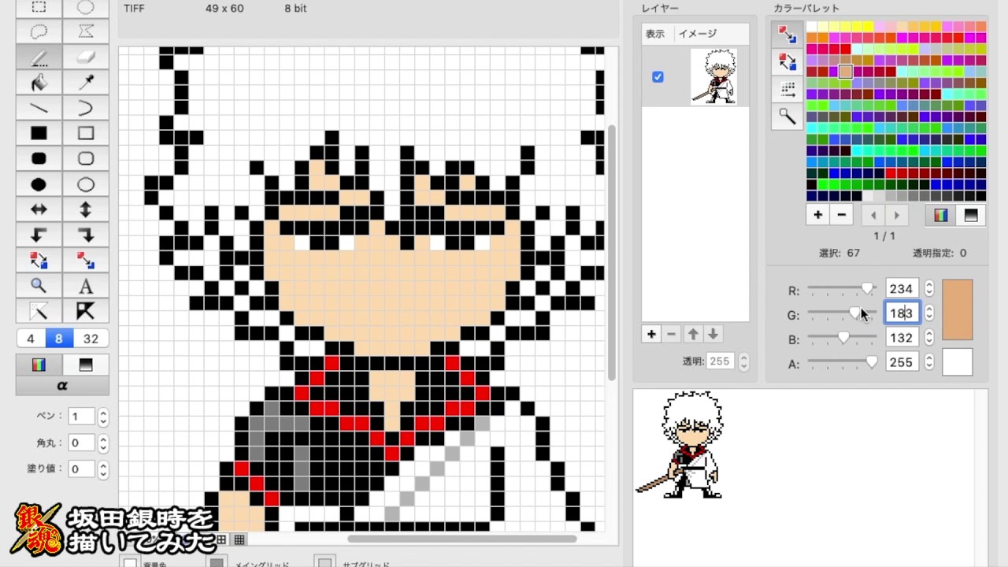The height and width of the screenshot is (567, 1008).
Task: Click the color exchange icon in palette panel
Action: [787, 61]
